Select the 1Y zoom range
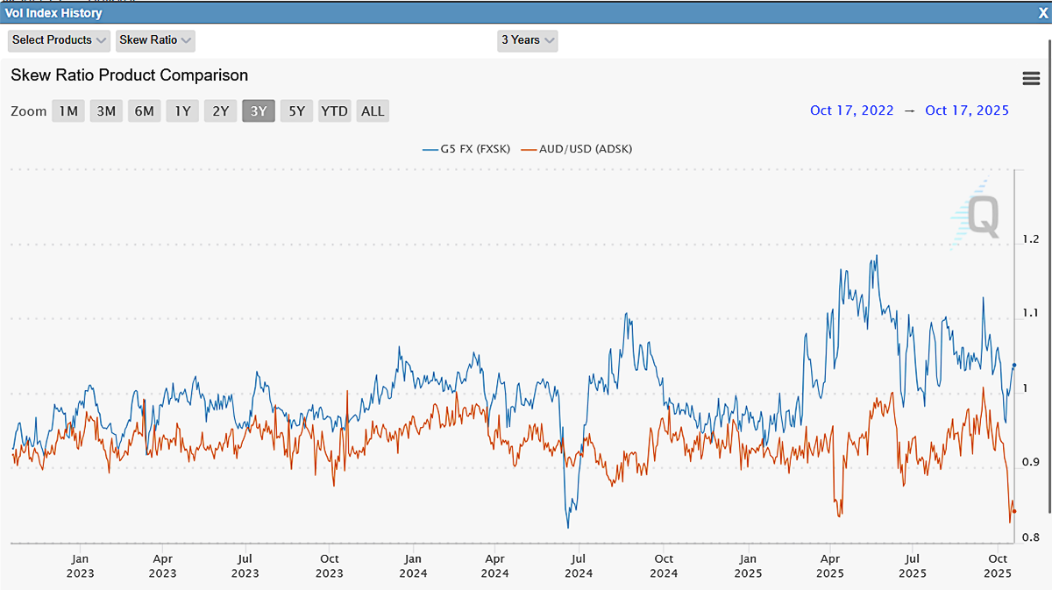The width and height of the screenshot is (1052, 590). (x=181, y=110)
